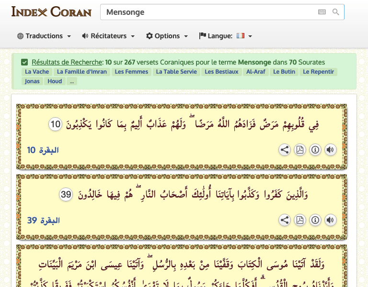Toggle the green results checkbox
The image size is (368, 287).
24,62
